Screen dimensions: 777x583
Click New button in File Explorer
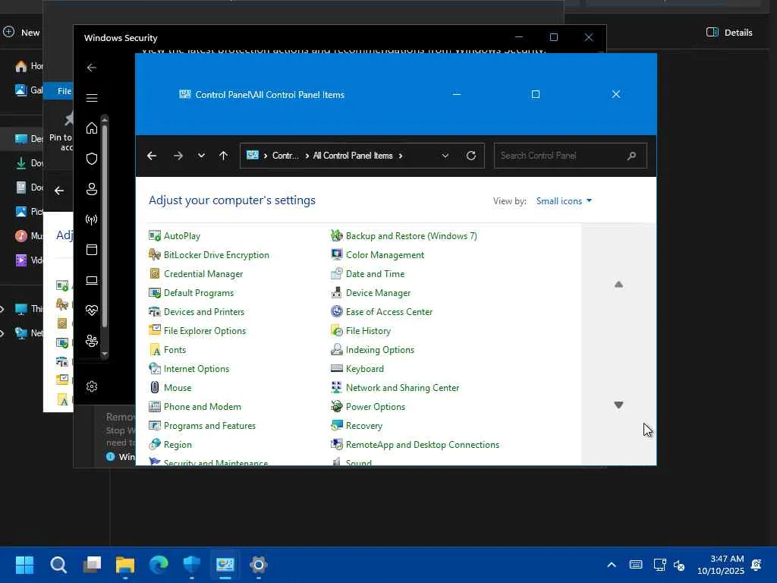pos(21,32)
